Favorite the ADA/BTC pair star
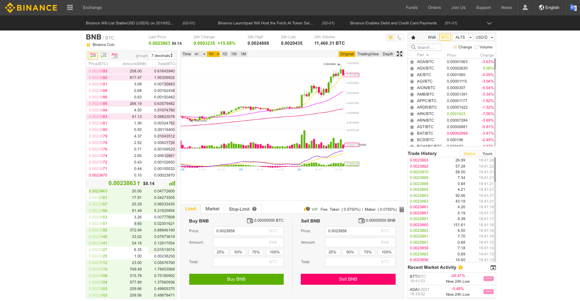Image resolution: width=580 pixels, height=301 pixels. pos(412,62)
